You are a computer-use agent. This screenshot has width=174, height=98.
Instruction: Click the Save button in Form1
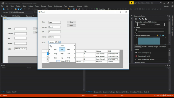coord(72,22)
